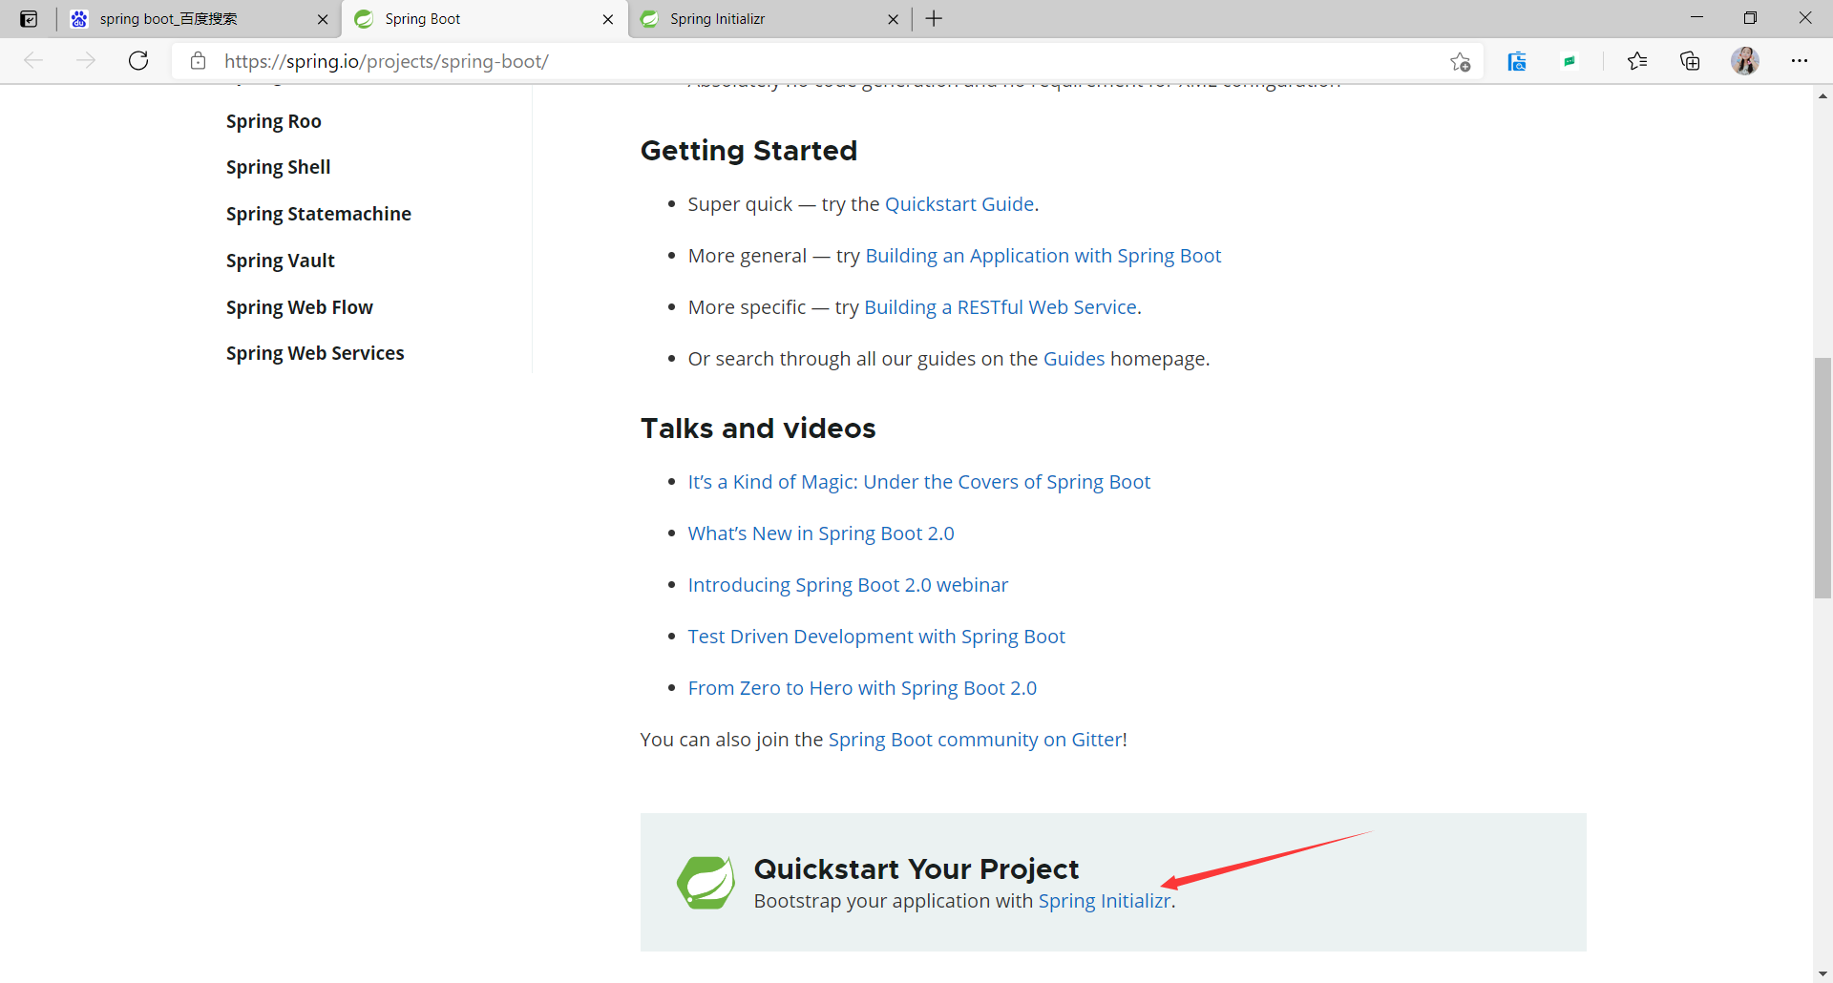Open the Spring Initializr link
1833x983 pixels.
pyautogui.click(x=1105, y=901)
